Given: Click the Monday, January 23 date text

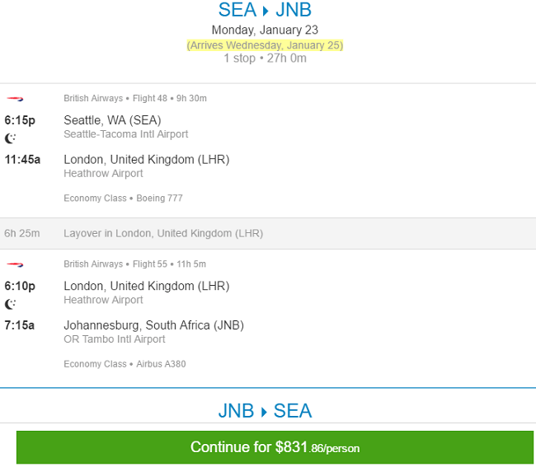Looking at the screenshot, I should [x=265, y=30].
